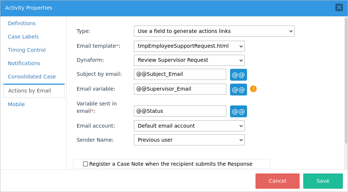Screen dimensions: 348x192
Task: Close the Activity Properties dialog with X
Action: click(x=339, y=7)
